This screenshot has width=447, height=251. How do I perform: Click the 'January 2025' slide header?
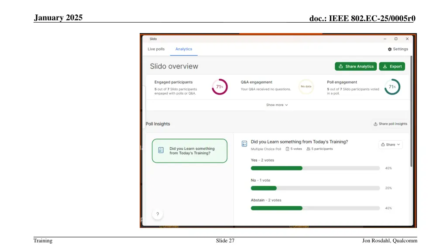(x=58, y=17)
